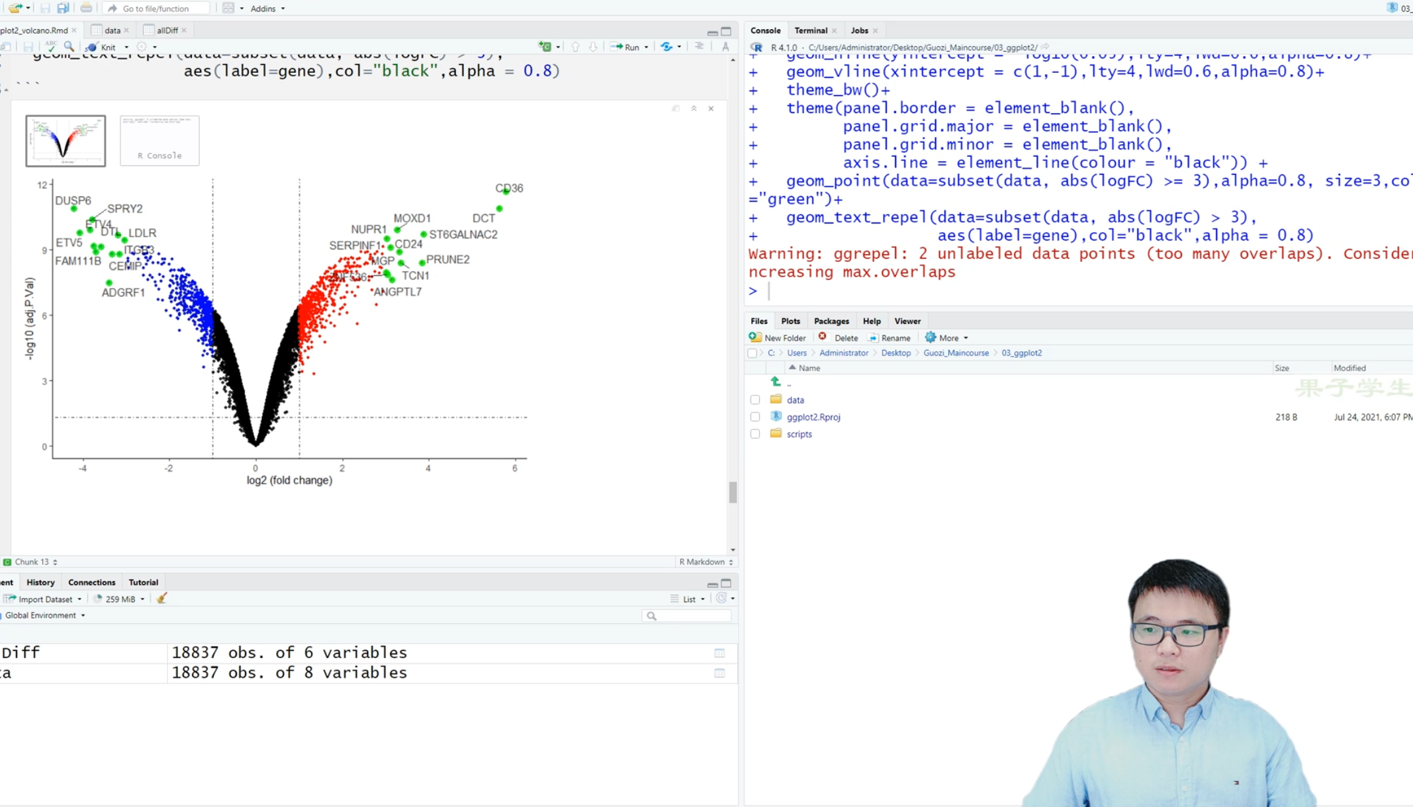Screen dimensions: 1413x807
Task: Open the R Markdown file type dropdown
Action: tap(706, 562)
